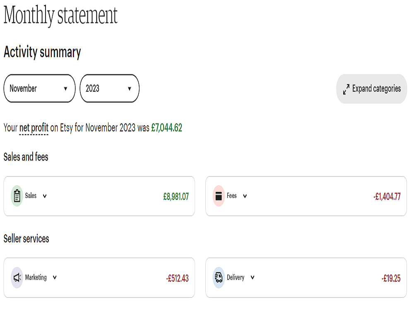Click the -£512.43 marketing amount
414x310 pixels.
pos(178,278)
